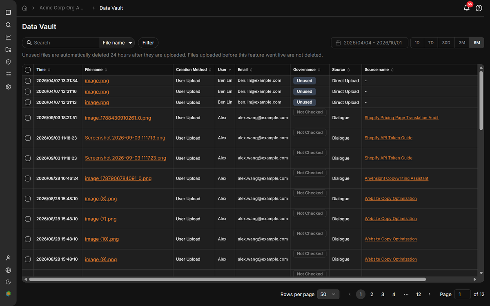Screen dimensions: 490x306
Task: Check the row dated 2026/04/07 13:31:13
Action: [28, 102]
